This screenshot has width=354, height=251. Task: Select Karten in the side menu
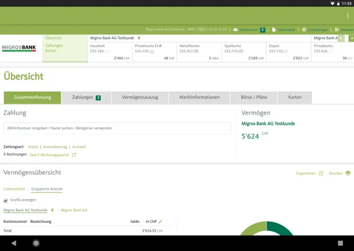(x=50, y=51)
